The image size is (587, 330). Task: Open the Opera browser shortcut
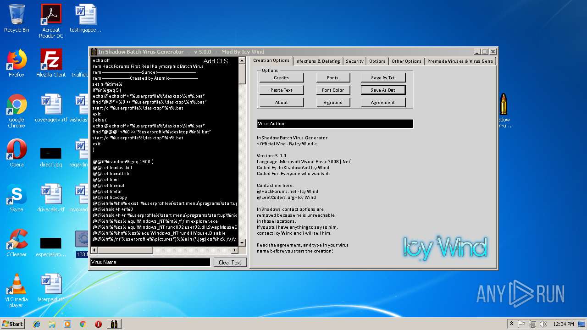(x=17, y=153)
